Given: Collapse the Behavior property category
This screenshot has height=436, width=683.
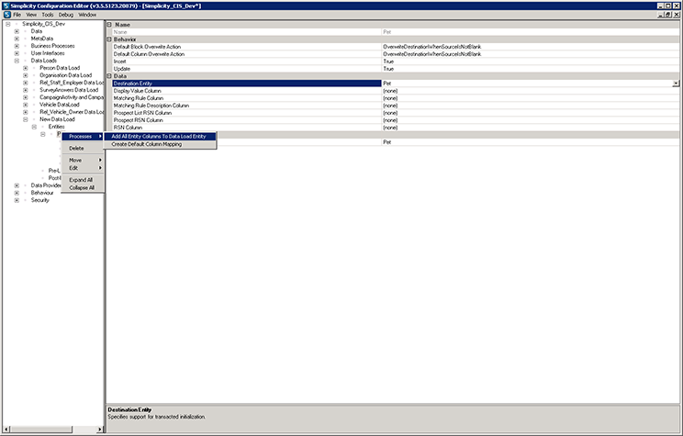Looking at the screenshot, I should (109, 39).
